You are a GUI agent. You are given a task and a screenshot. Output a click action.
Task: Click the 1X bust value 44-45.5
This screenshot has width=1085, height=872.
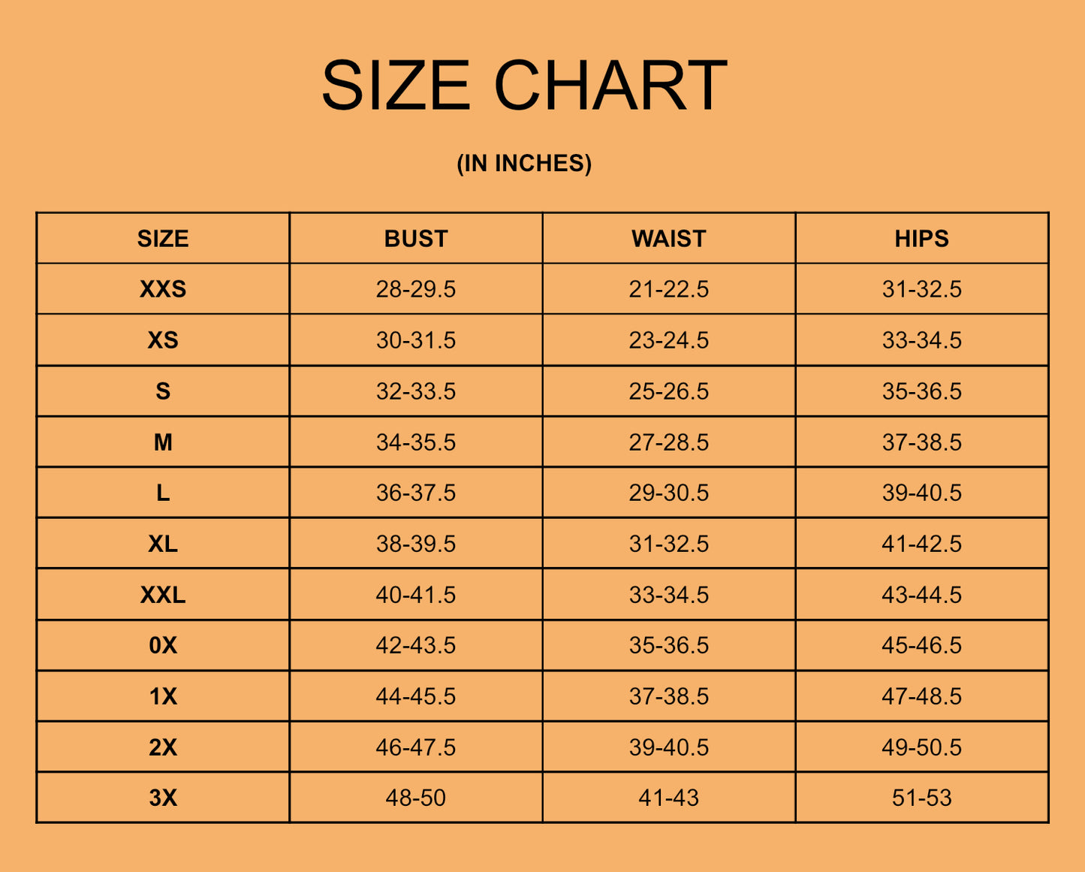click(416, 696)
